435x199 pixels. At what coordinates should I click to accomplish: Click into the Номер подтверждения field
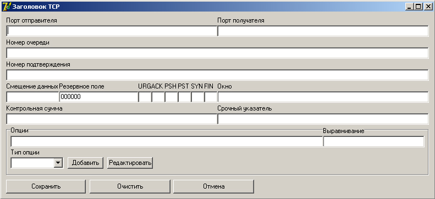[x=217, y=75]
